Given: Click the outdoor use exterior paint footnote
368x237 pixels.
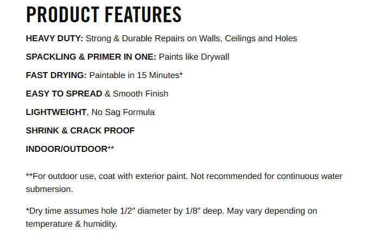Looking at the screenshot, I should tap(184, 182).
